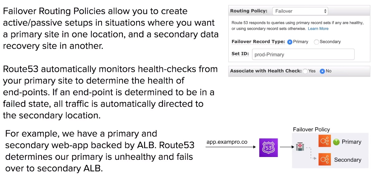This screenshot has height=175, width=372.
Task: Click the arrow from app.exampro.co to Route53
Action: pyautogui.click(x=230, y=147)
